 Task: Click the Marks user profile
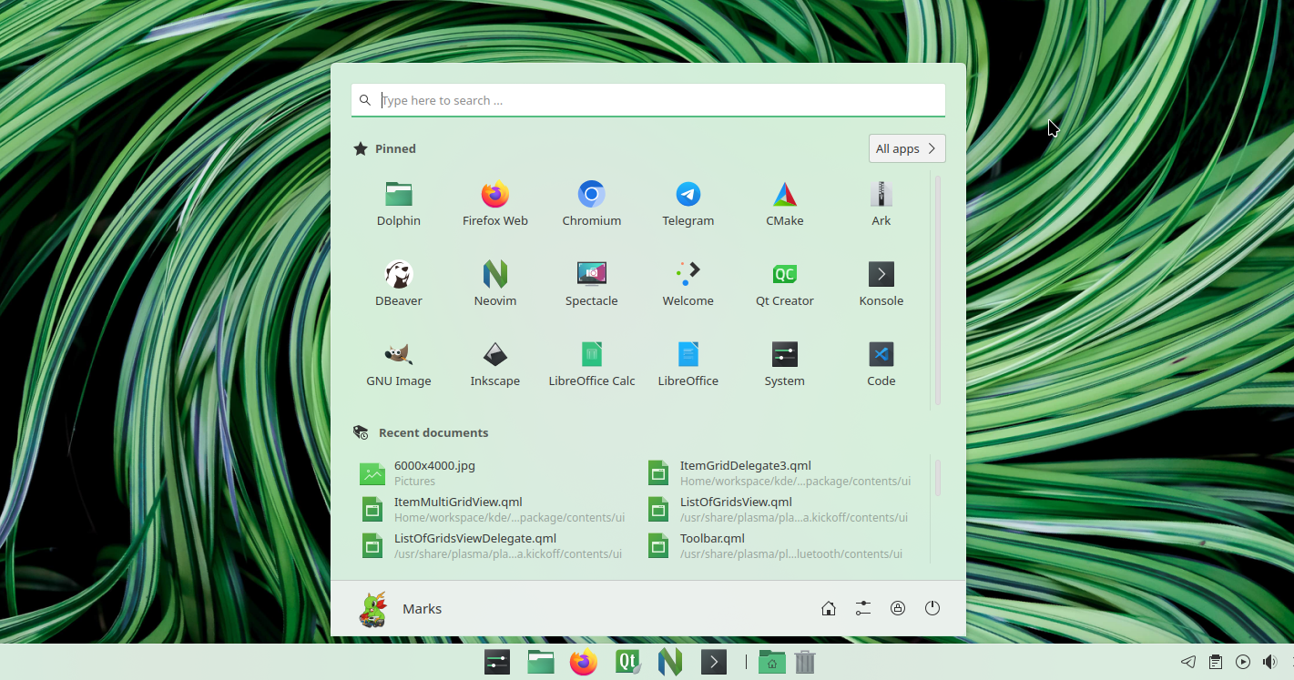point(401,608)
